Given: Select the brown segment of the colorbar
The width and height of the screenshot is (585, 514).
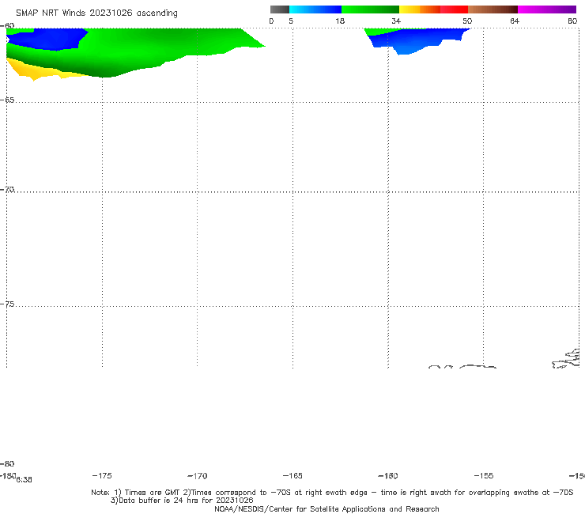Looking at the screenshot, I should [x=493, y=9].
